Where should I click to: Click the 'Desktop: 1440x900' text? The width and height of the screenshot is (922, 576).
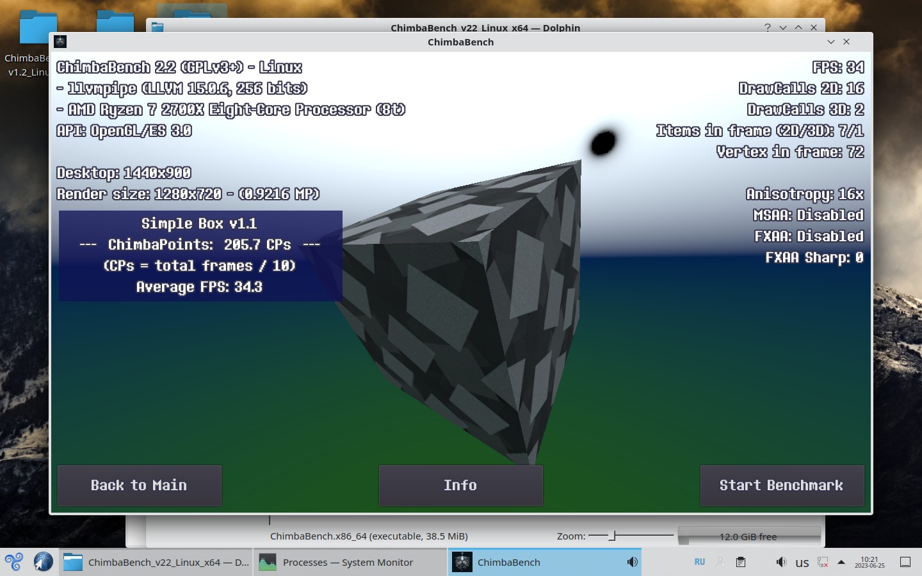pyautogui.click(x=124, y=173)
